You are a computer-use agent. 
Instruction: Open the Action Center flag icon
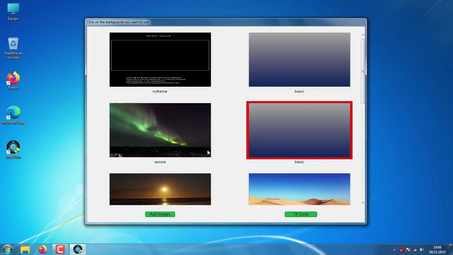408,250
